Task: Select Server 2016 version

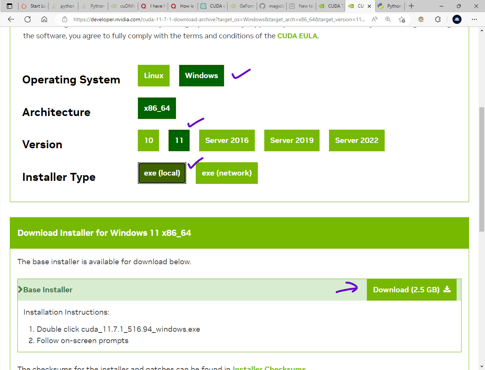Action: pyautogui.click(x=227, y=140)
